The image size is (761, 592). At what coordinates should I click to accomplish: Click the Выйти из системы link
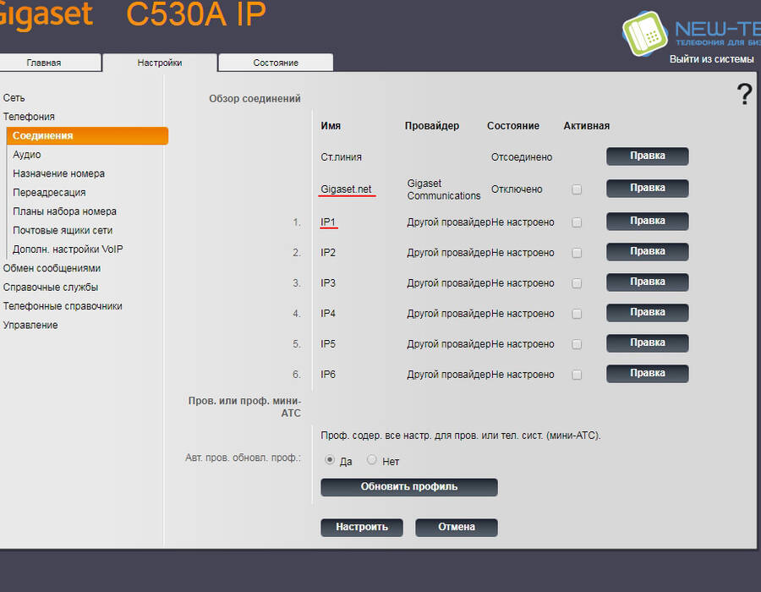[711, 59]
